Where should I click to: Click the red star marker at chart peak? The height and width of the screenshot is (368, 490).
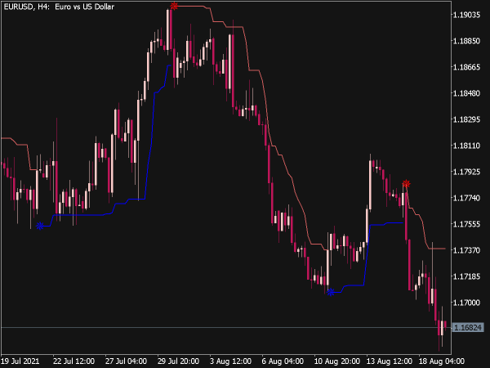[x=174, y=6]
